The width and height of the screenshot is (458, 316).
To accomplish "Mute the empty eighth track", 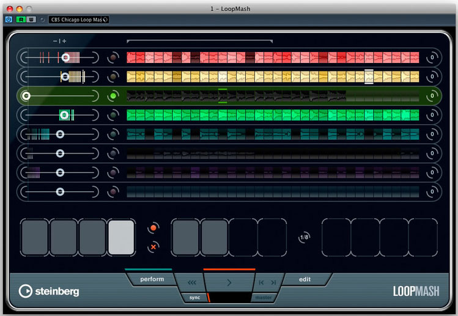I will coord(113,192).
